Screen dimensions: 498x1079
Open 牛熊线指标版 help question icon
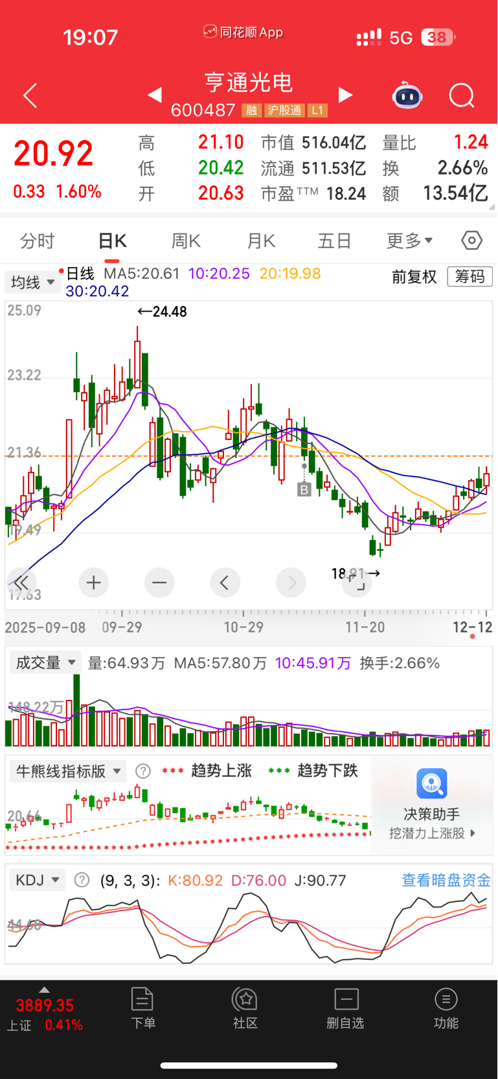[x=142, y=771]
